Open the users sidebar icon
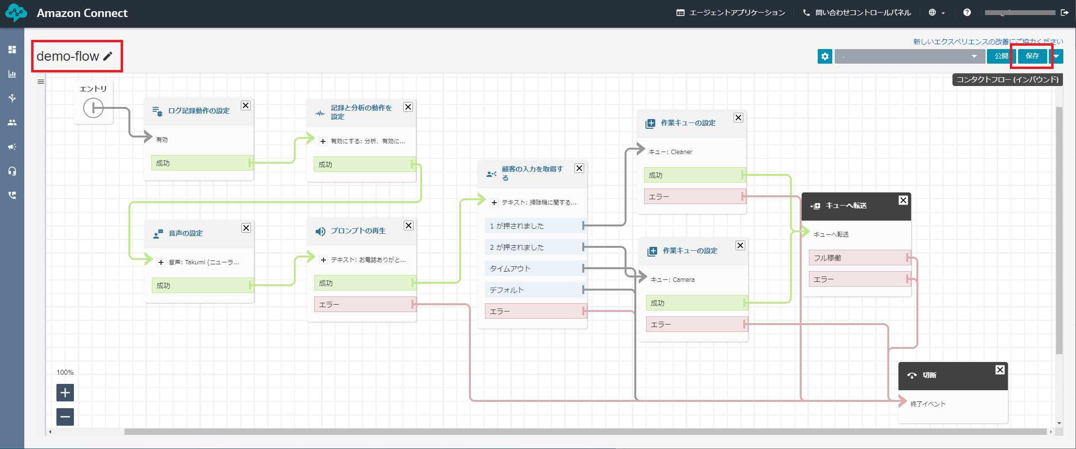 tap(12, 122)
